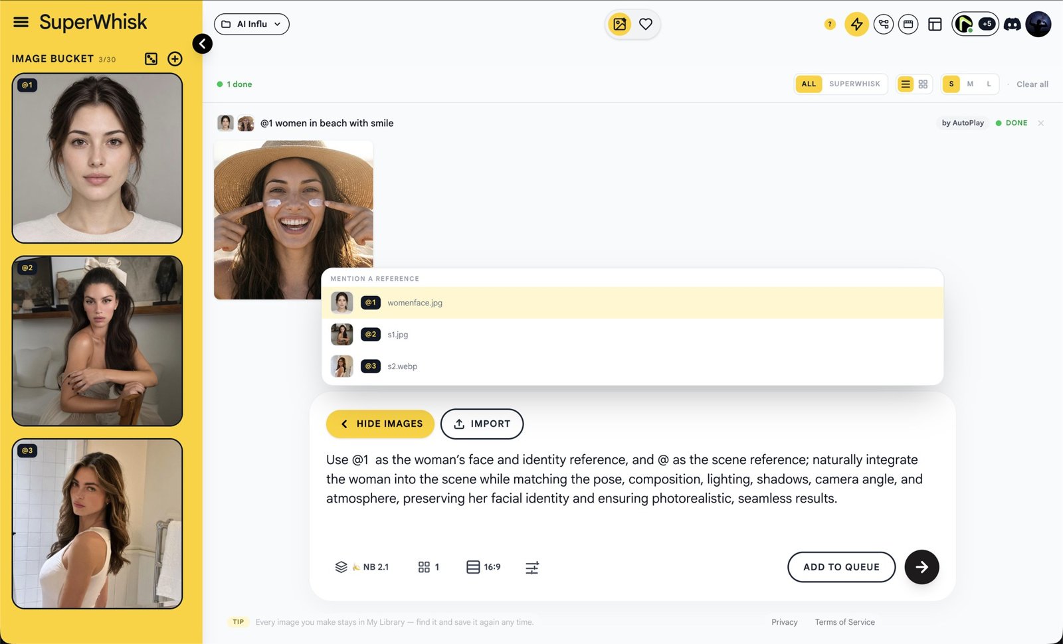Set thumbnail size to L

point(989,84)
